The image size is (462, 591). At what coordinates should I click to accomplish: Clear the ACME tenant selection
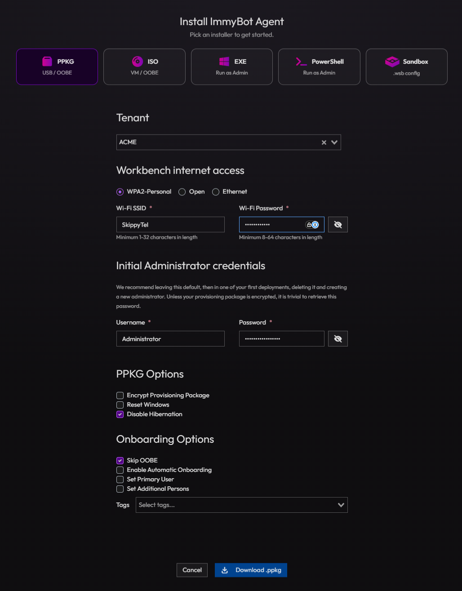click(x=324, y=142)
